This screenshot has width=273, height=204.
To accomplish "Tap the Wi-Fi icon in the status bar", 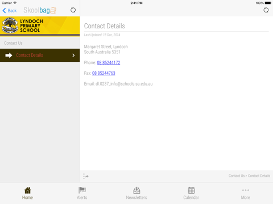I will 15,3.
